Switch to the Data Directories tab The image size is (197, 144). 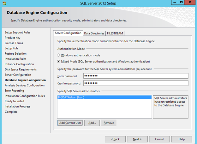94,33
